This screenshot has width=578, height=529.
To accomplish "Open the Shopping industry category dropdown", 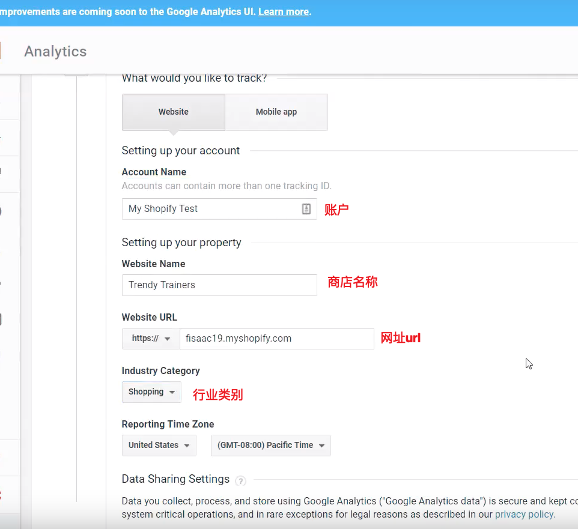I will (151, 392).
